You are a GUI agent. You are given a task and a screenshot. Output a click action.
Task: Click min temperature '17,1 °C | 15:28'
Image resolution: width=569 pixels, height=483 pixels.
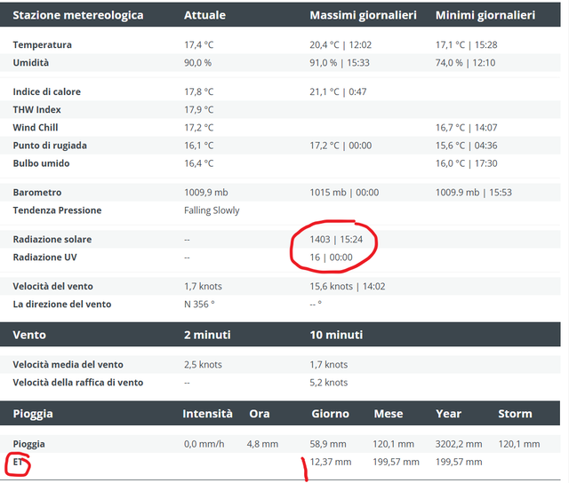pos(466,45)
